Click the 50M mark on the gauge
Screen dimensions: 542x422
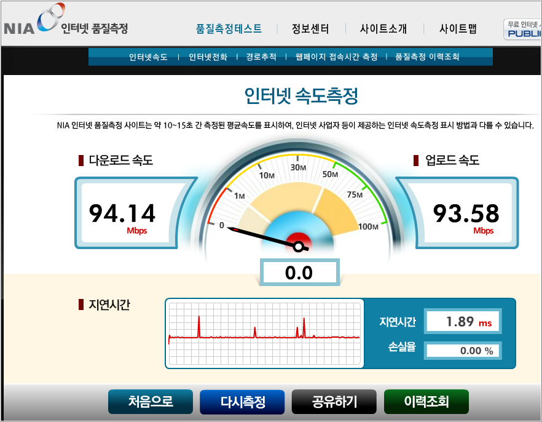pos(330,174)
